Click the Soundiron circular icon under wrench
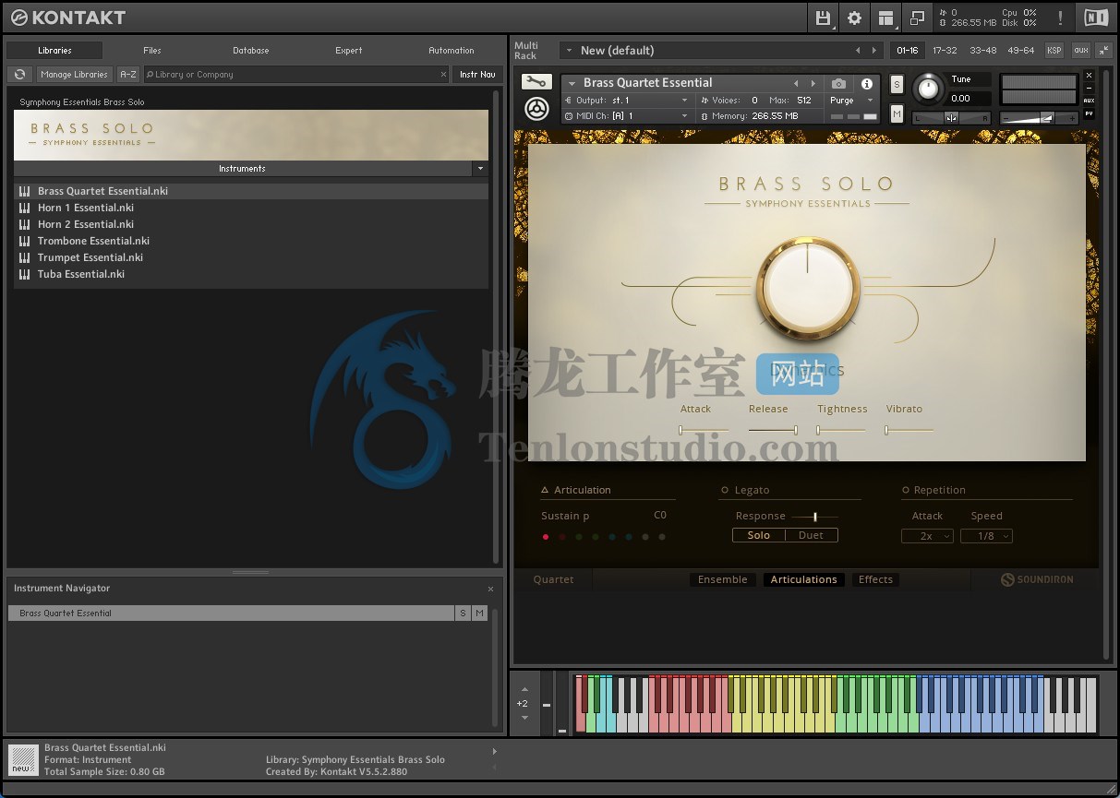 tap(536, 109)
